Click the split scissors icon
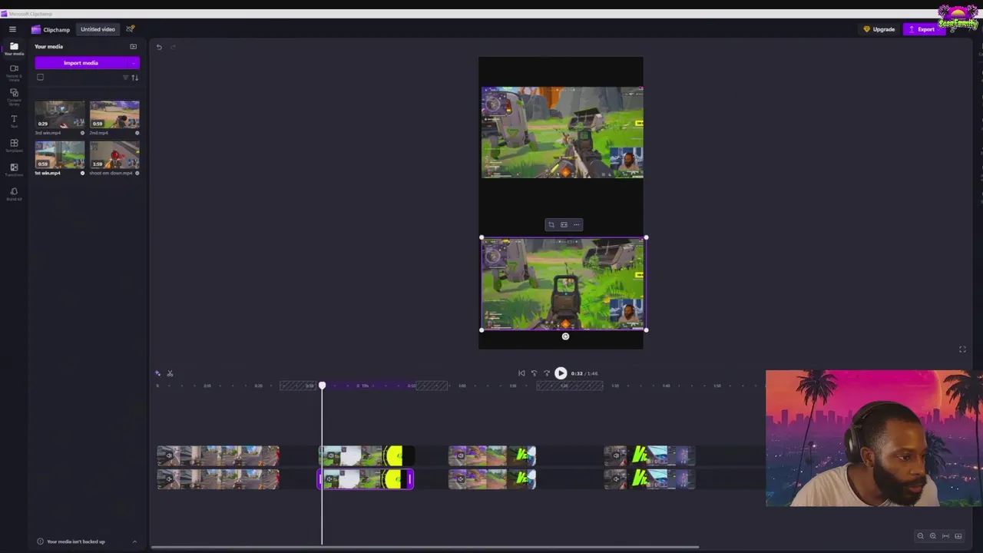 [x=170, y=373]
